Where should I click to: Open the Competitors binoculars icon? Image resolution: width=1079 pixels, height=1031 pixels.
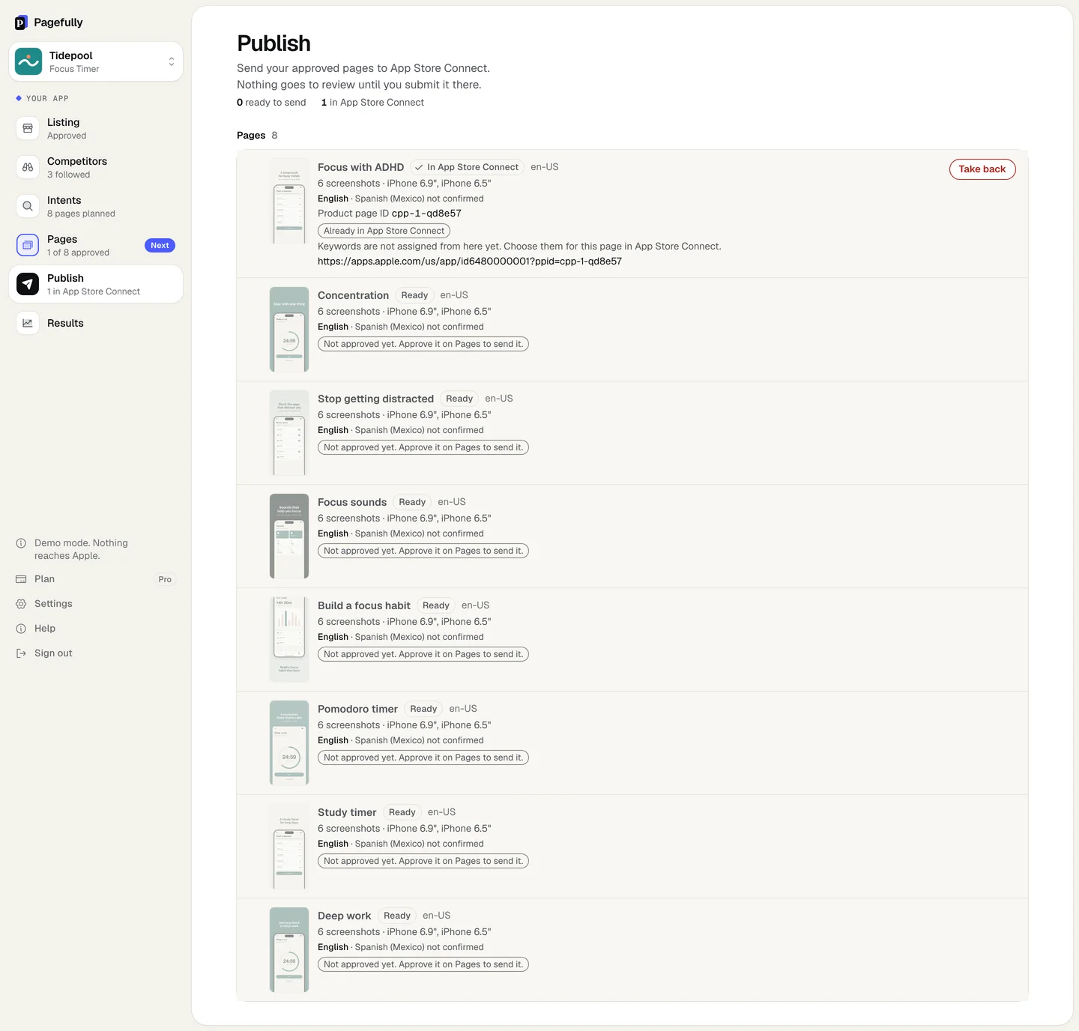(28, 167)
